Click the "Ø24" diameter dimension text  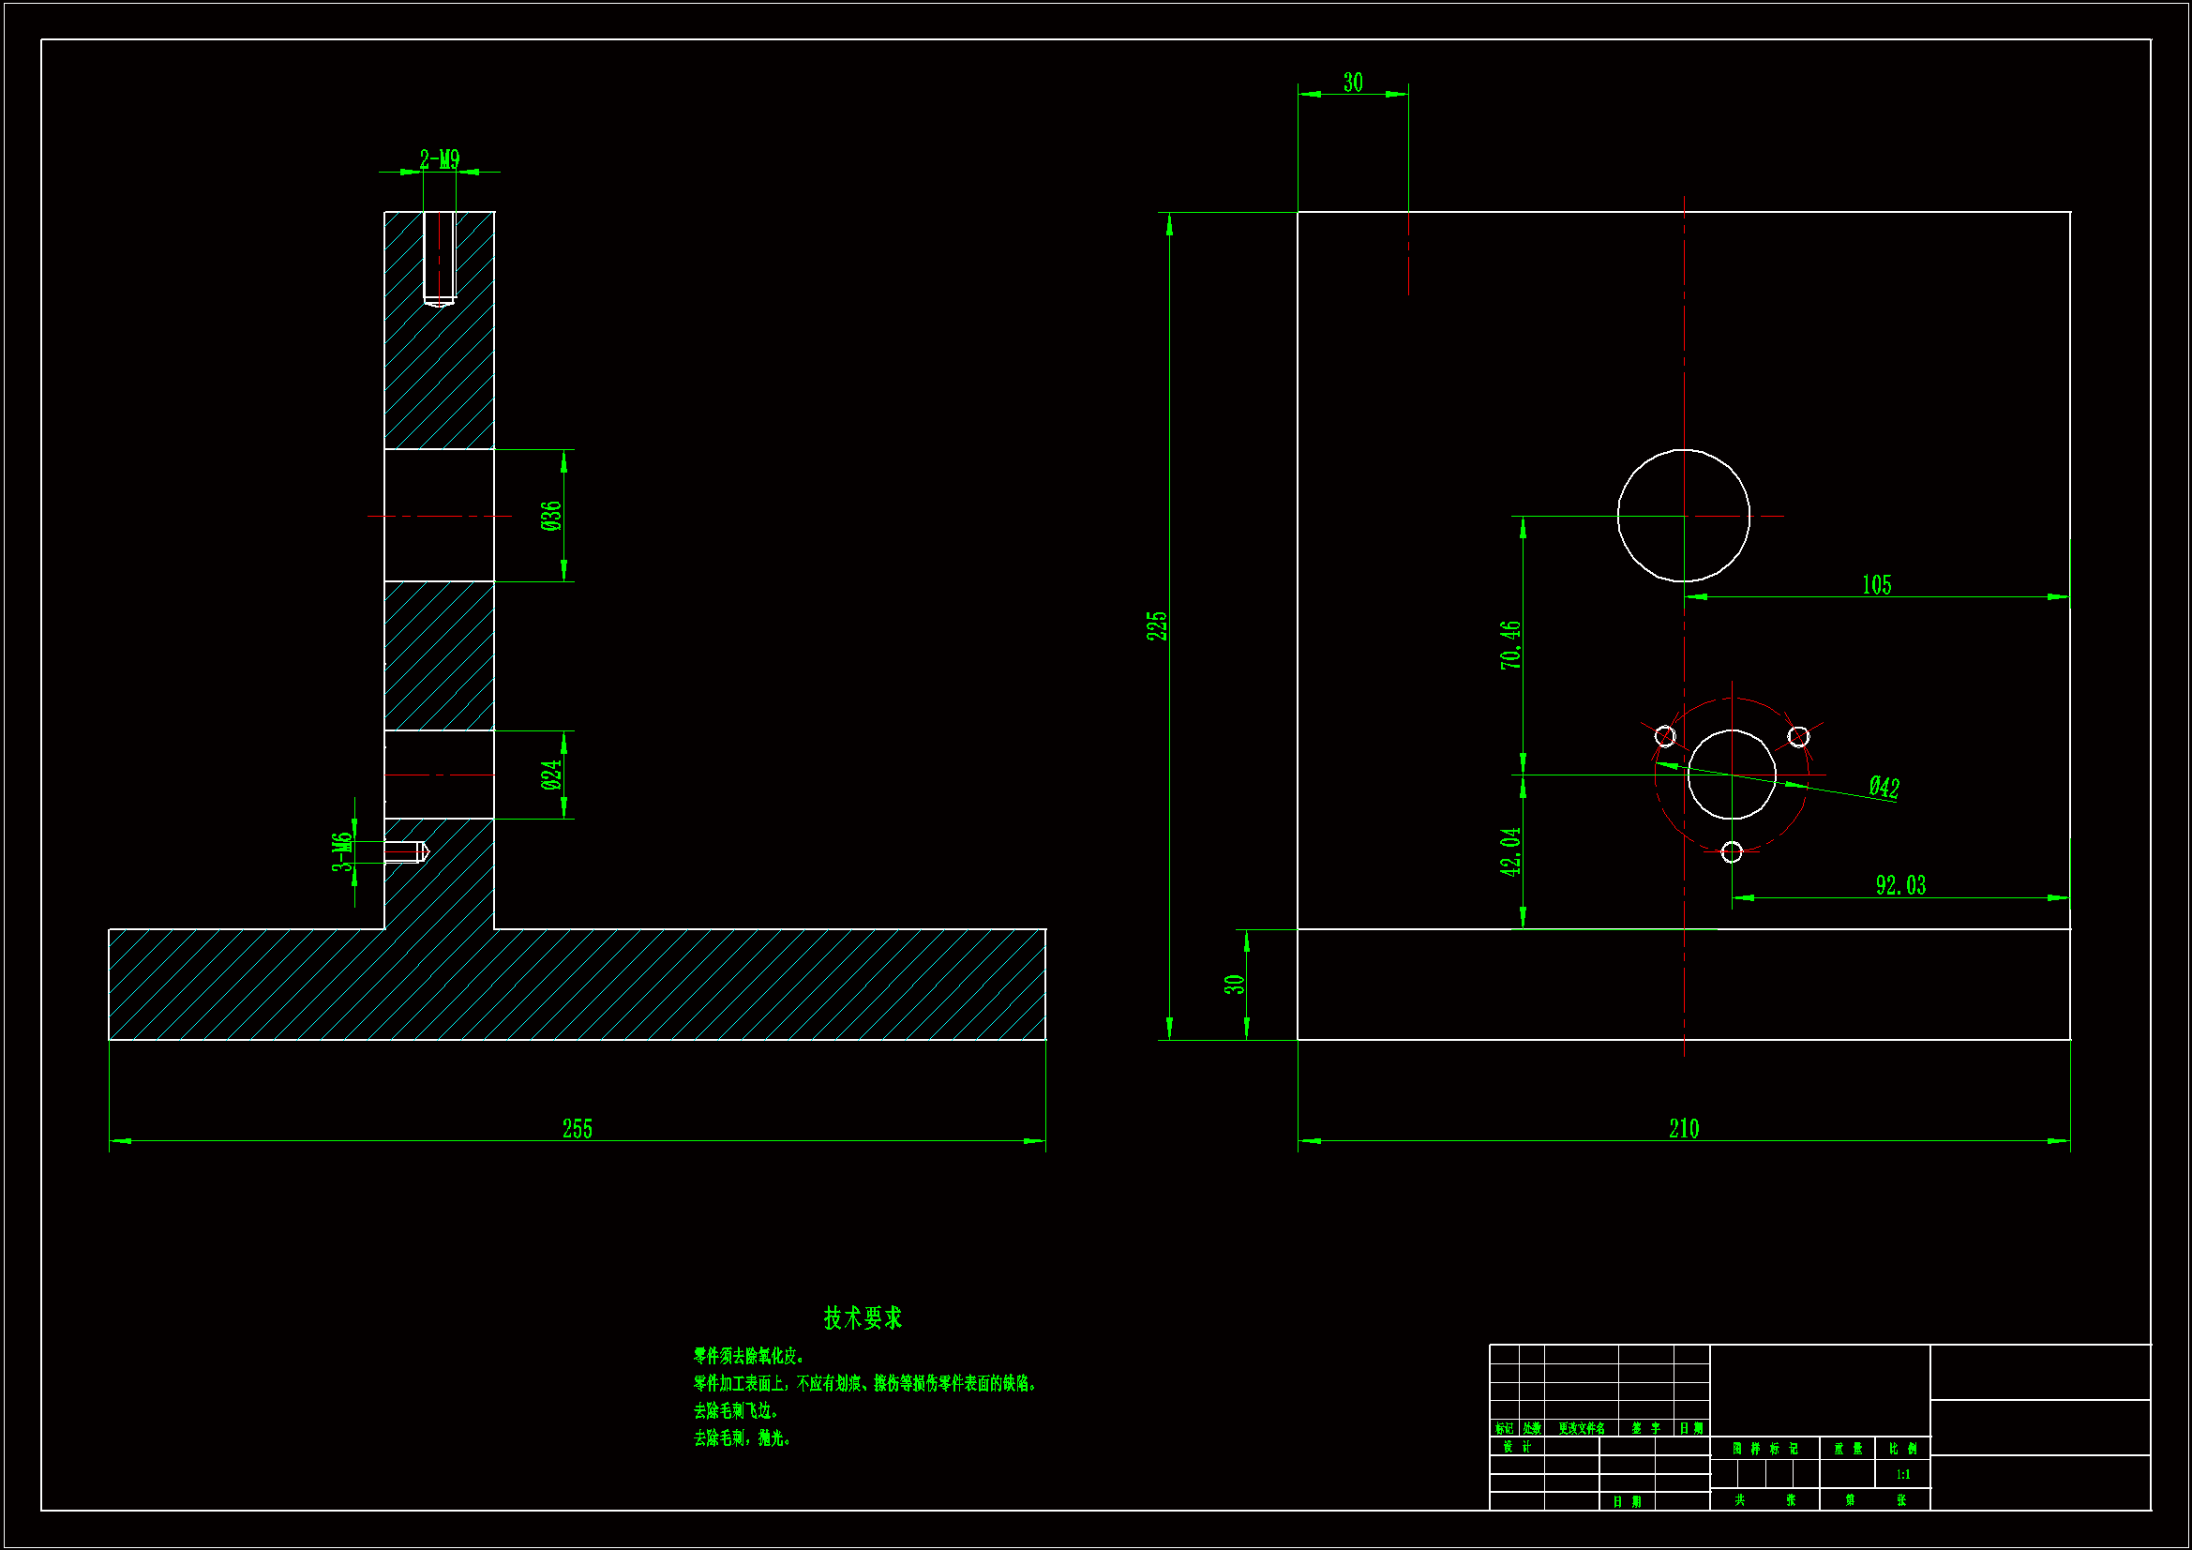[551, 775]
